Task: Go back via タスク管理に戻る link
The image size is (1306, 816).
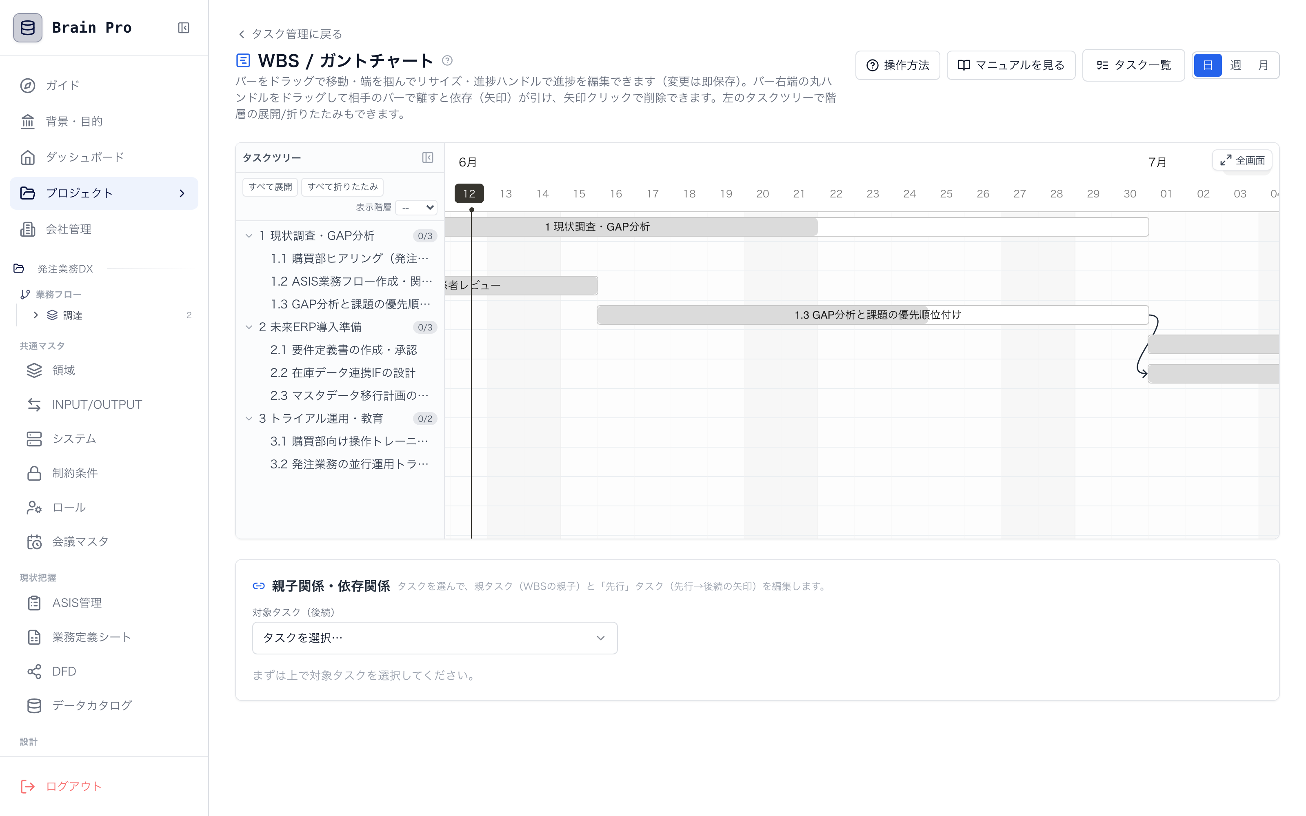Action: point(290,34)
